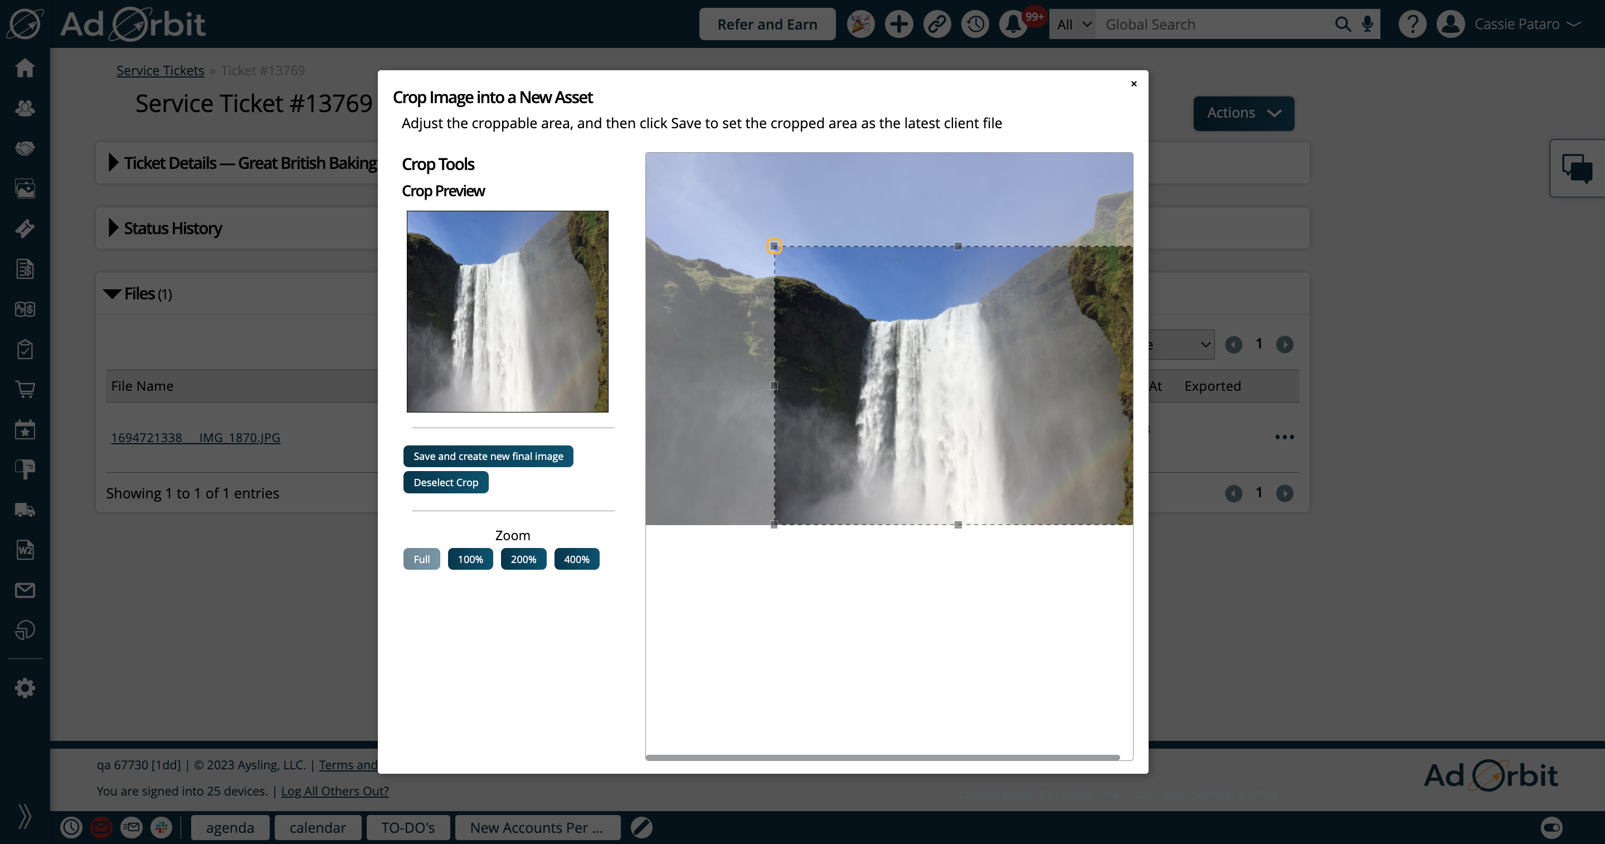Open the Home icon in sidebar
Screen dimensions: 1605x844
tap(25, 67)
